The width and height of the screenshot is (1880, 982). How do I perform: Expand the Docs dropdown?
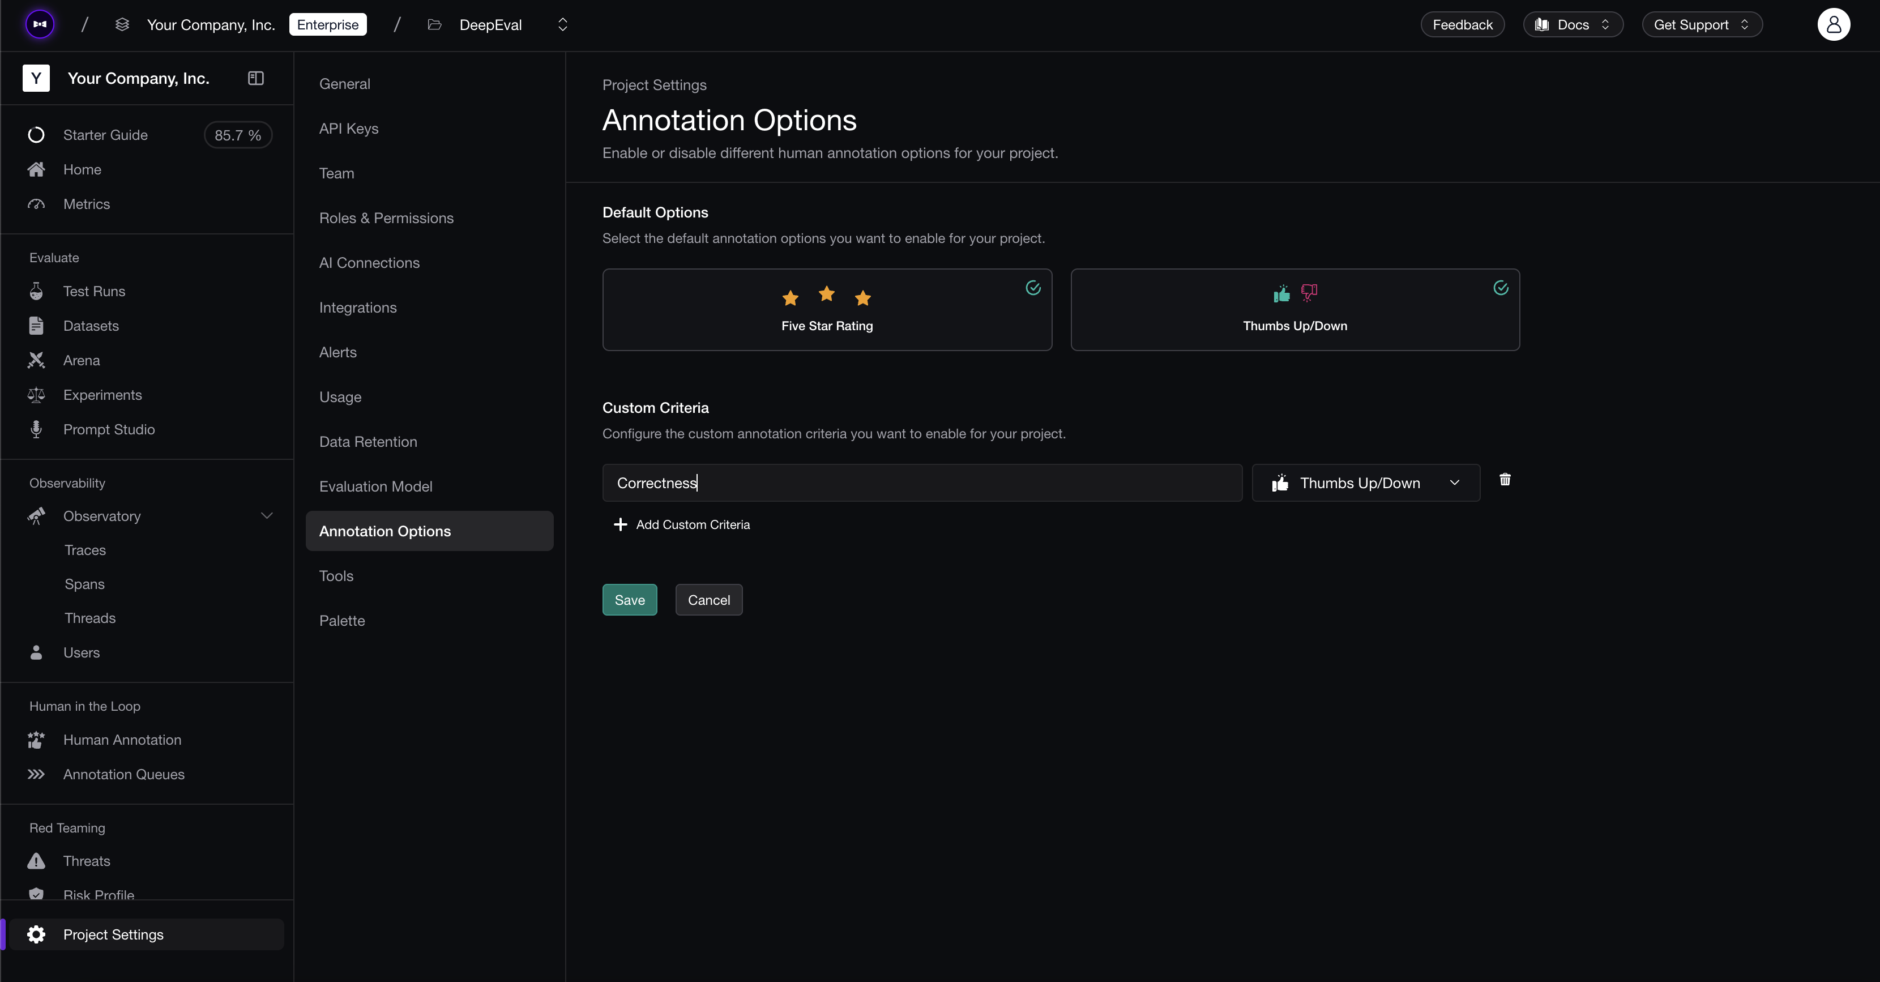1572,25
